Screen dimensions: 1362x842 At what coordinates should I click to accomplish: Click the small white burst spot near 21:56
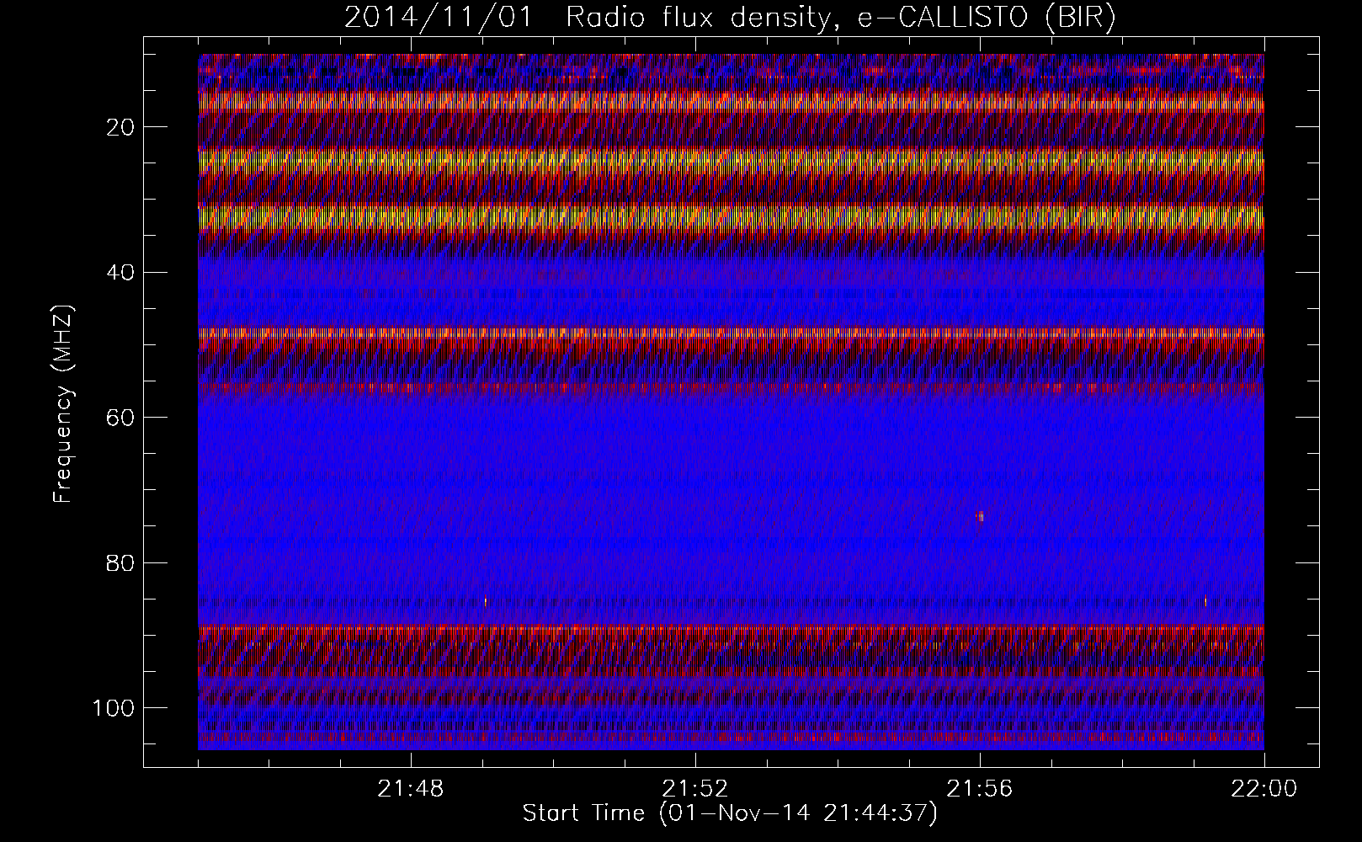(980, 516)
